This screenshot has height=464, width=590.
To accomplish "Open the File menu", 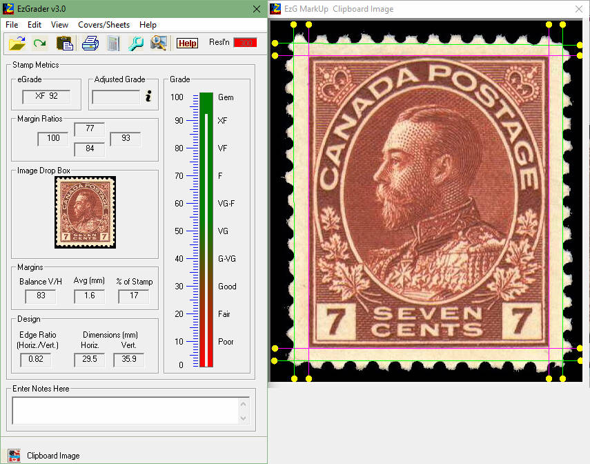I will click(x=11, y=24).
